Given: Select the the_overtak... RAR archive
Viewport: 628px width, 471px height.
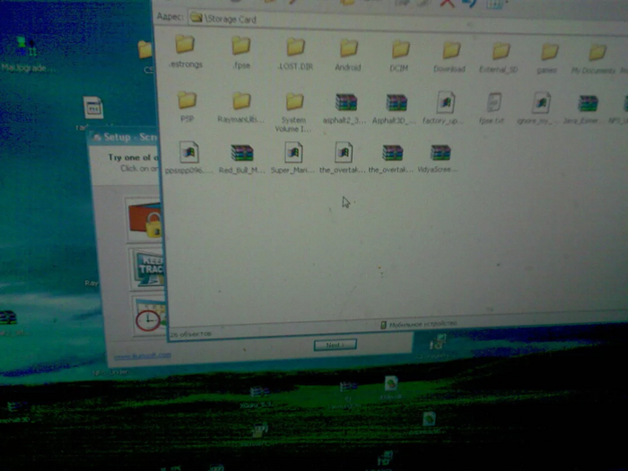Looking at the screenshot, I should click(x=391, y=159).
